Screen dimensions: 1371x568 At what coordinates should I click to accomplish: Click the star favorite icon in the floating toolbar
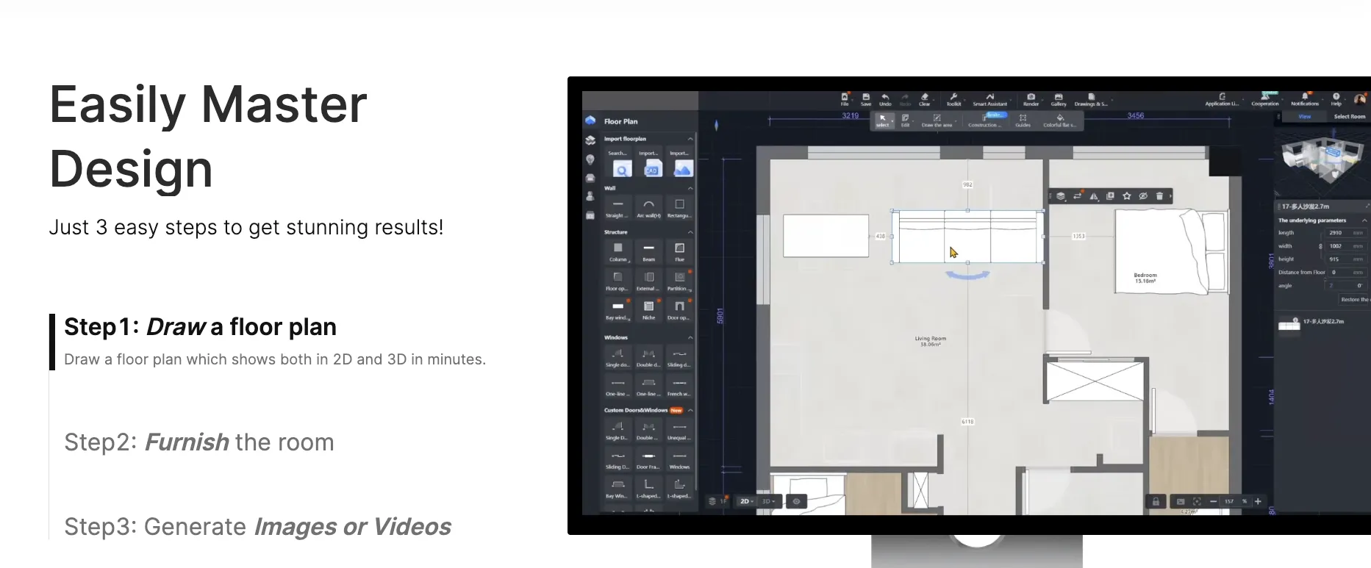tap(1126, 196)
